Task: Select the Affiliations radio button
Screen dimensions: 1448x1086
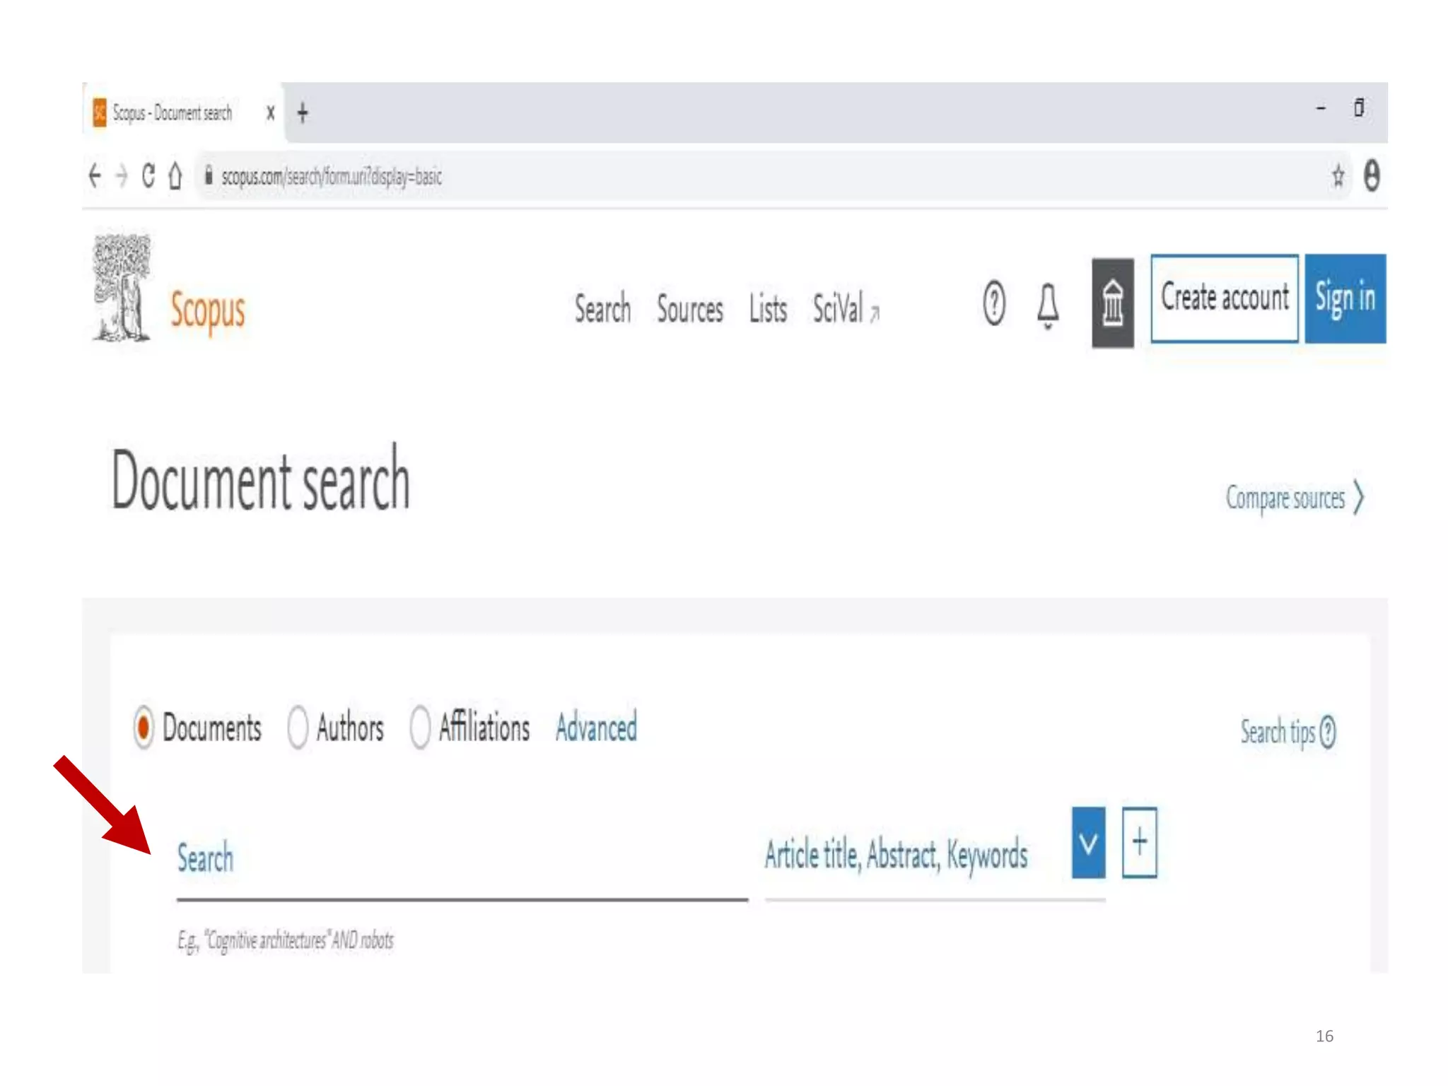Action: [x=420, y=727]
